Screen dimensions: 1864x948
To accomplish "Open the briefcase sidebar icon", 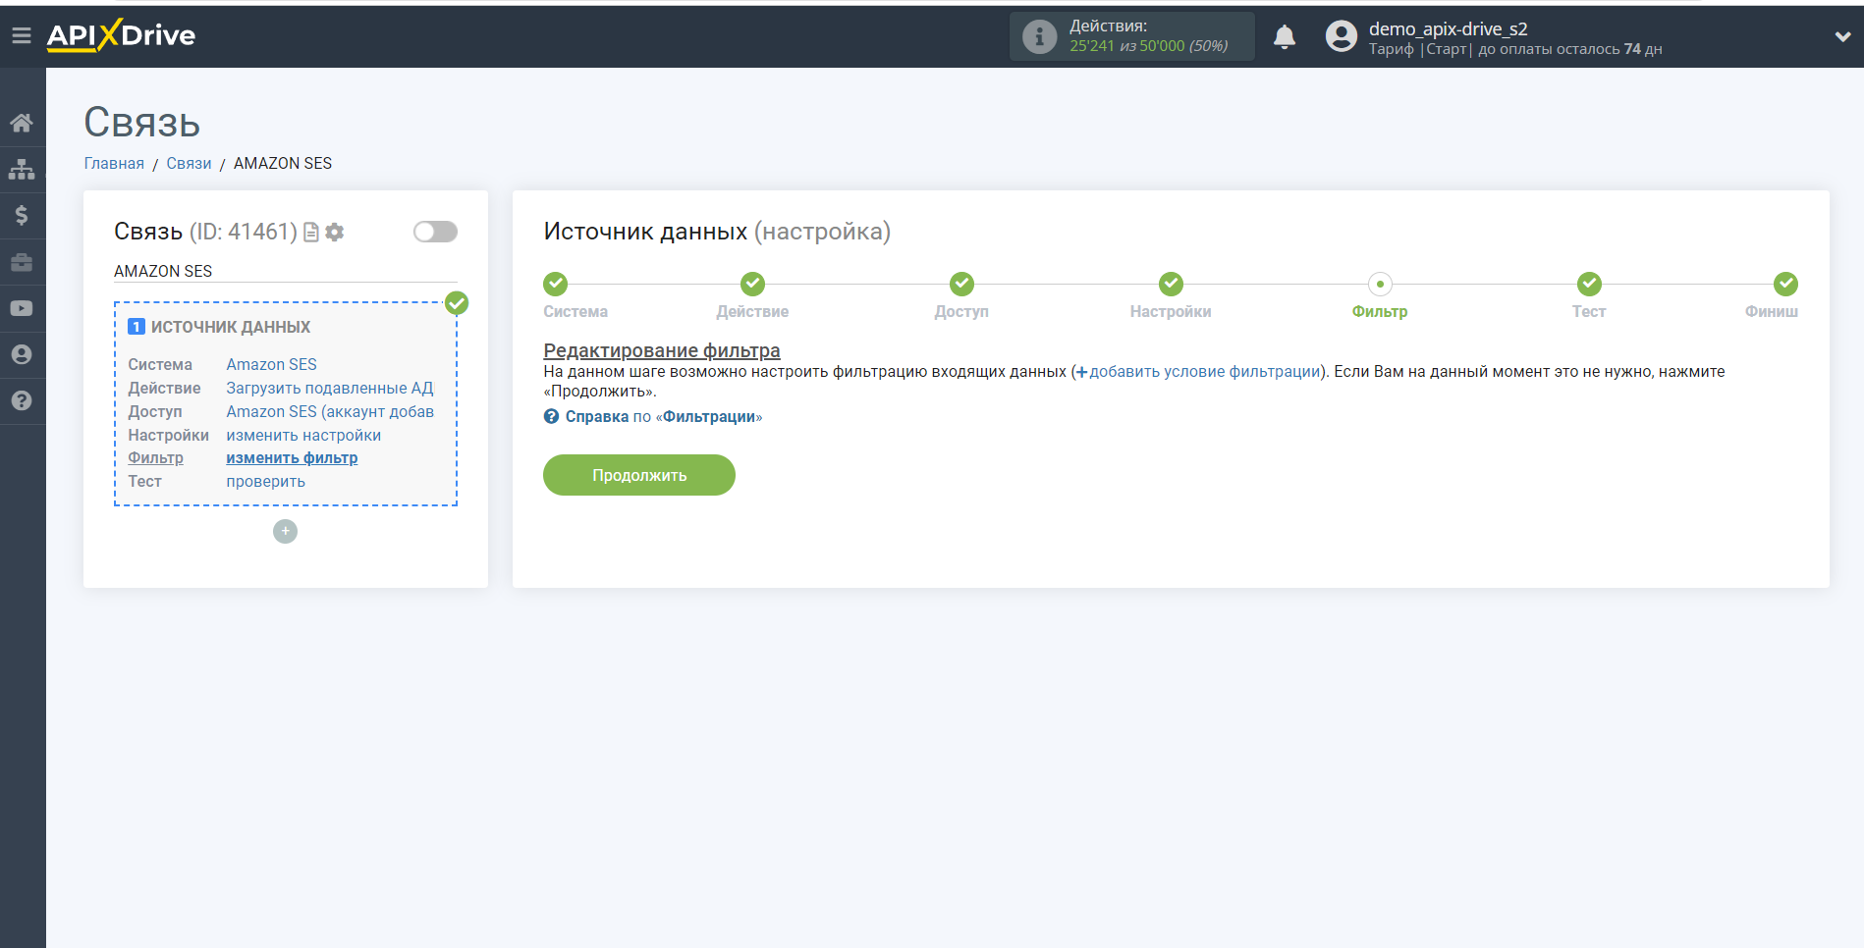I will tap(22, 262).
